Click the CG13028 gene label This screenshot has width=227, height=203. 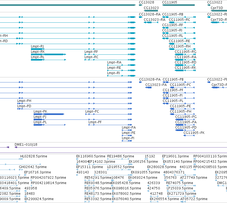[146, 2]
